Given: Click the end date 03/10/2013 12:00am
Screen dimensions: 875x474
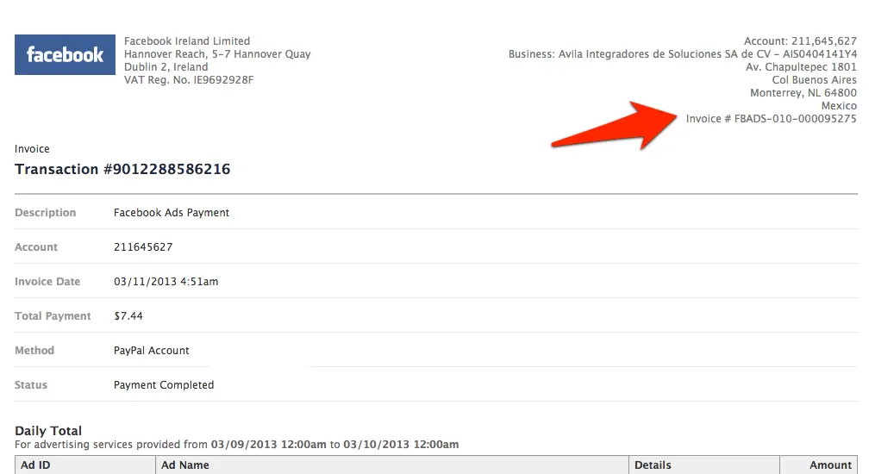Looking at the screenshot, I should coord(401,445).
